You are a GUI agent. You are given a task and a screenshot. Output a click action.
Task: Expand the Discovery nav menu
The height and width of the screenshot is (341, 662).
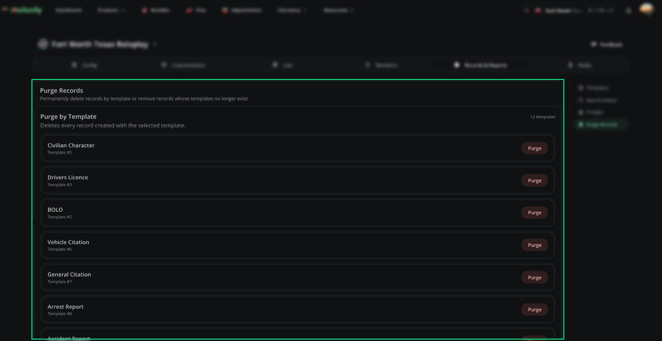click(x=292, y=10)
